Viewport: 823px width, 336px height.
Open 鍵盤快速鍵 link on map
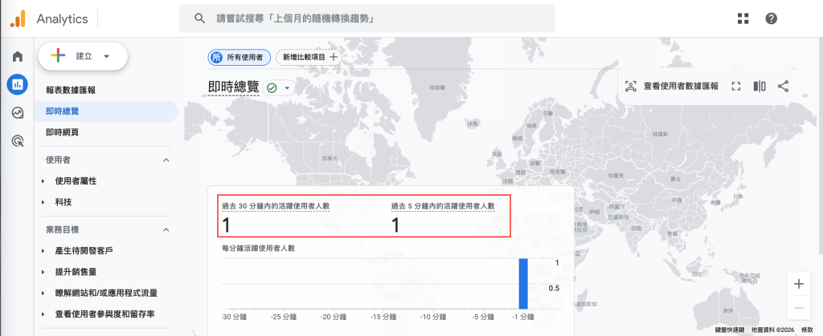tap(729, 330)
